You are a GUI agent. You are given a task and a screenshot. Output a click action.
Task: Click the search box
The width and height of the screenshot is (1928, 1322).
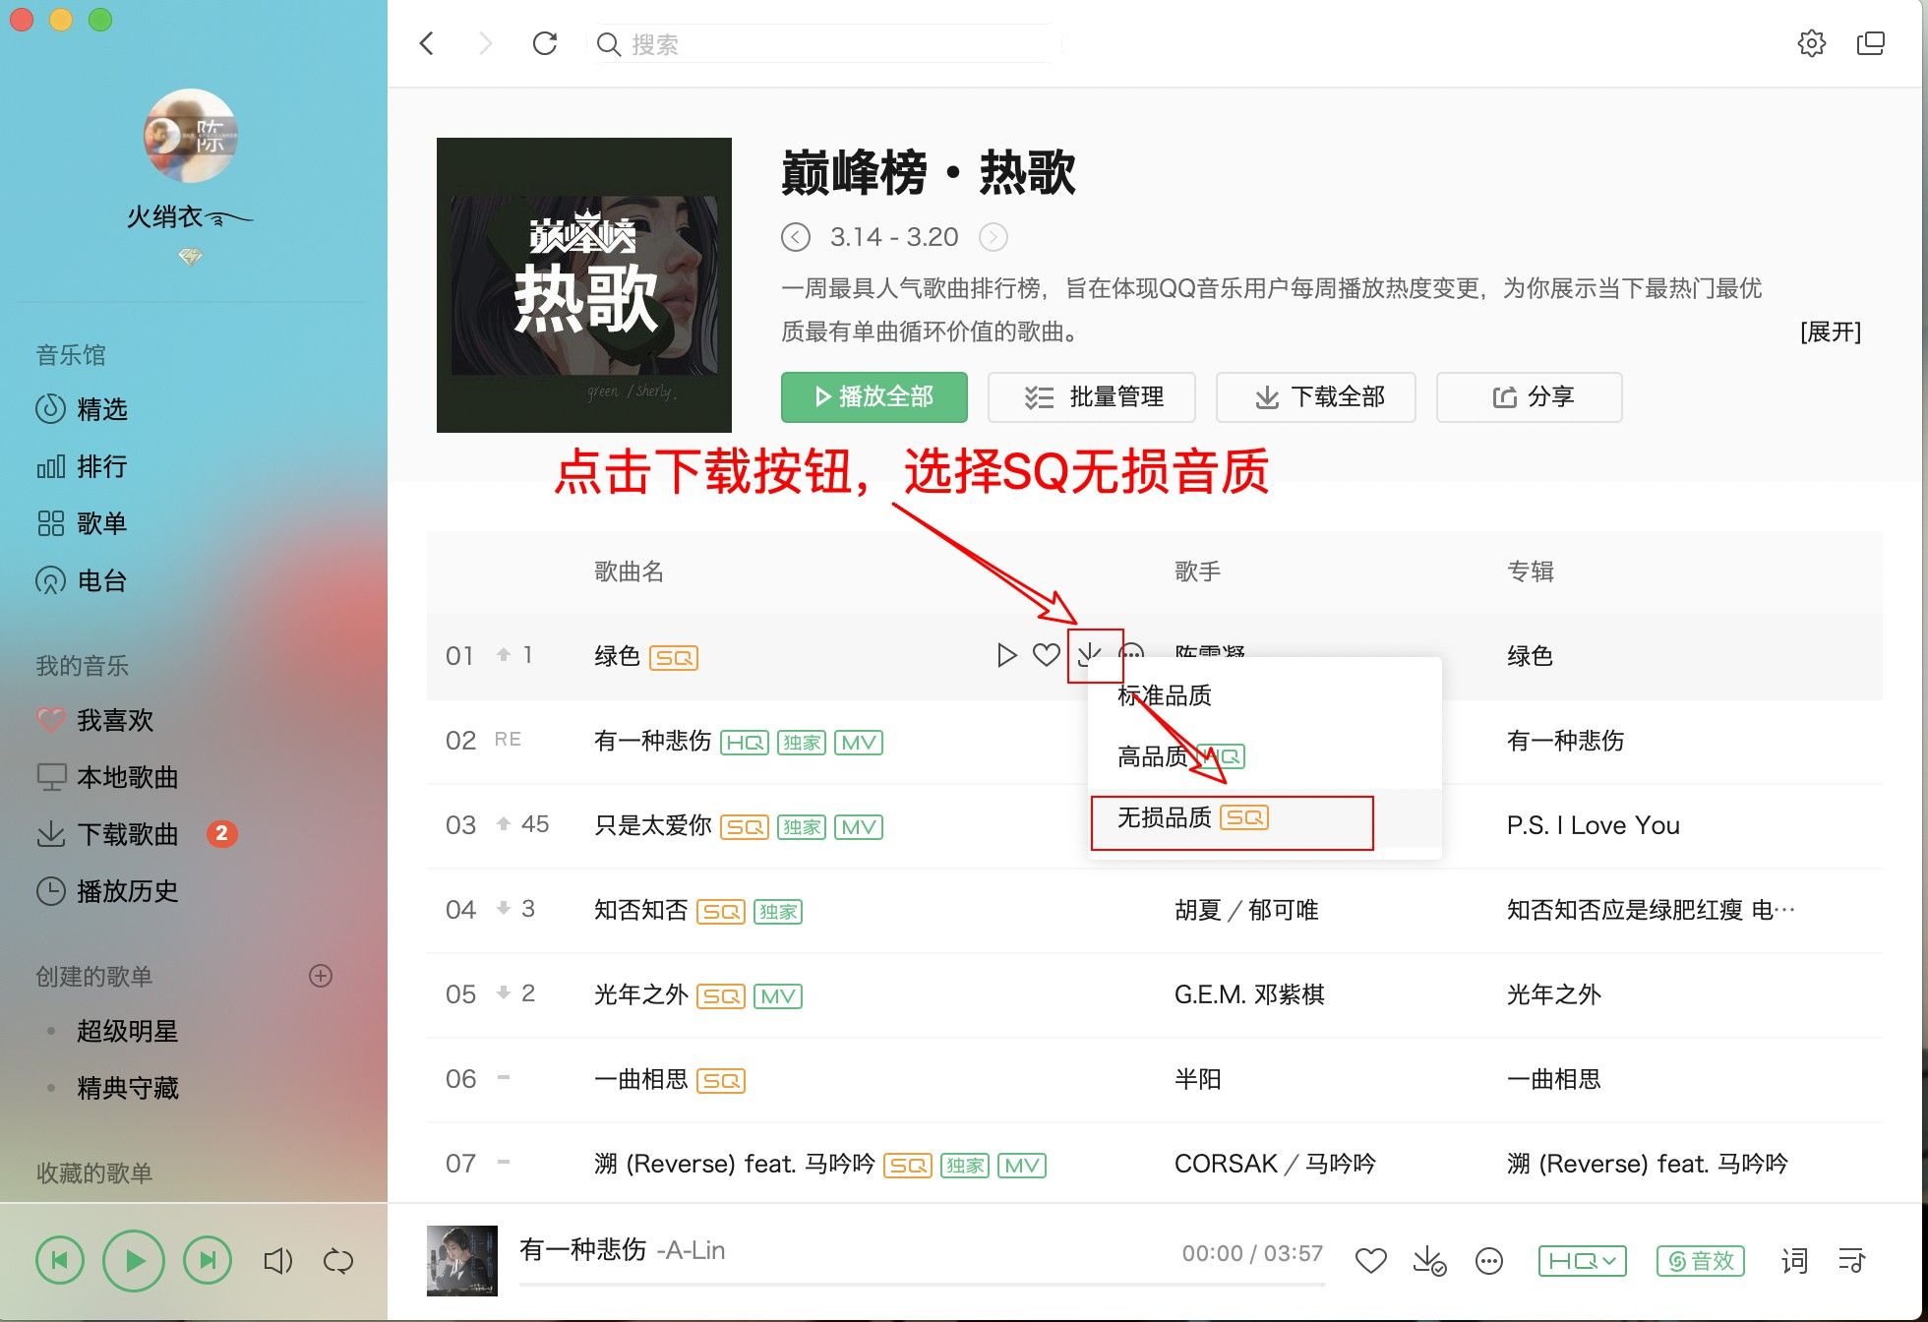click(826, 44)
